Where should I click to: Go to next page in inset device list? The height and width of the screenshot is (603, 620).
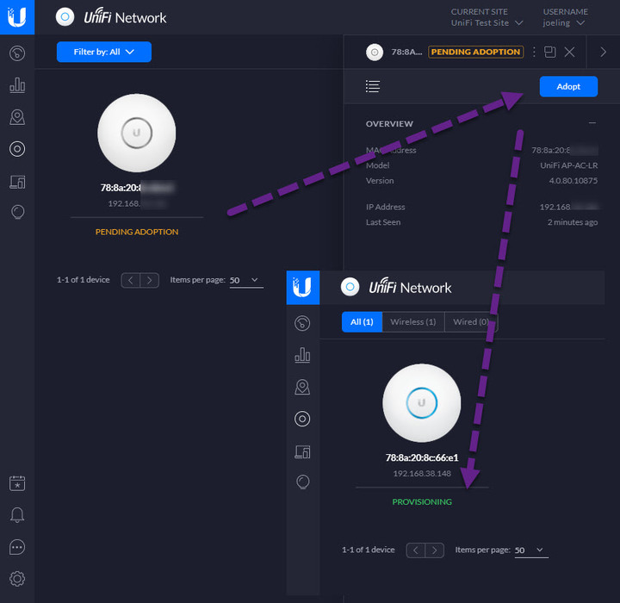435,550
